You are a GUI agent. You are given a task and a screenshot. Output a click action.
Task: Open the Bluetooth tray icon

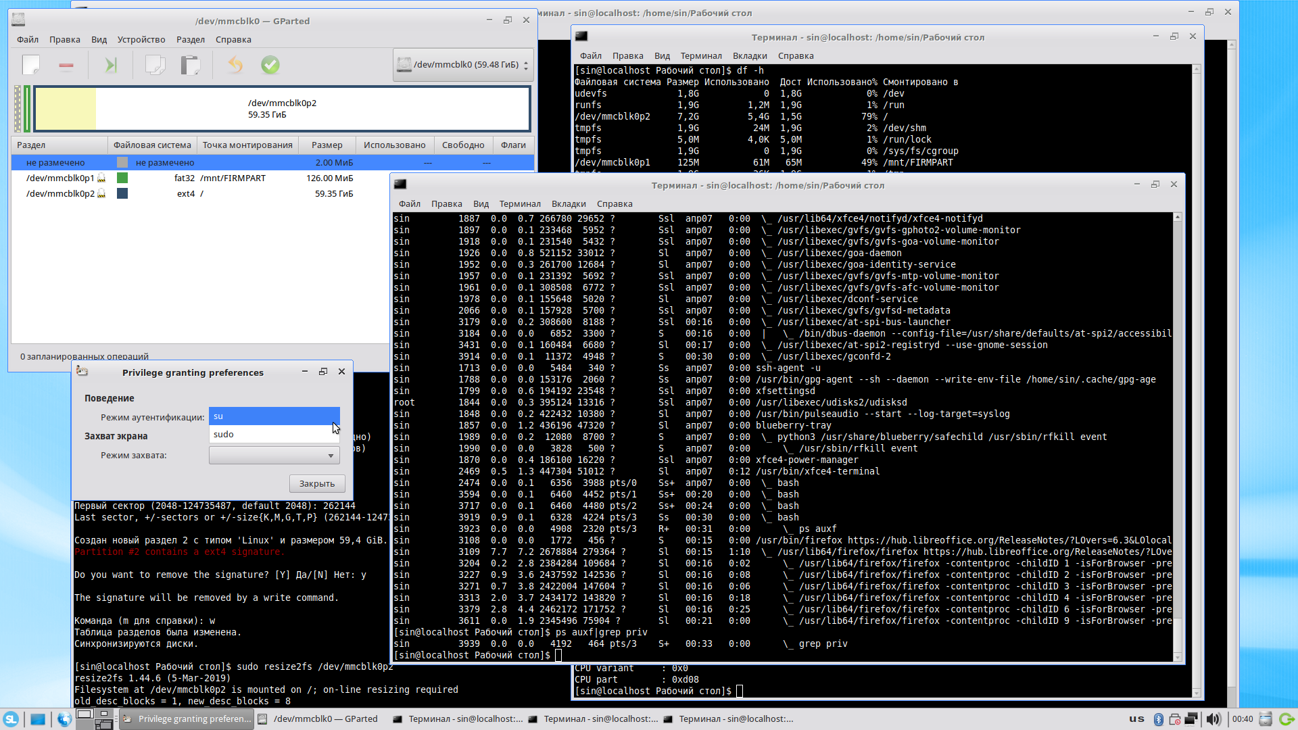(1158, 719)
